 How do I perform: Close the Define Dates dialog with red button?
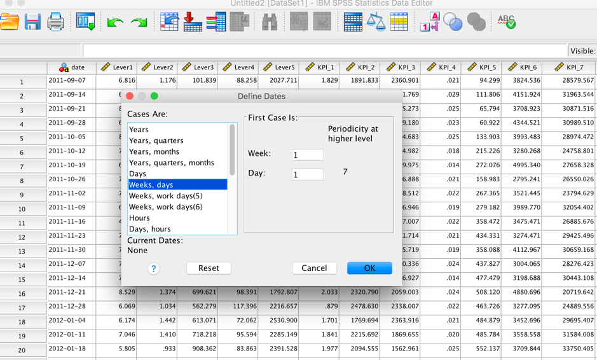point(130,96)
